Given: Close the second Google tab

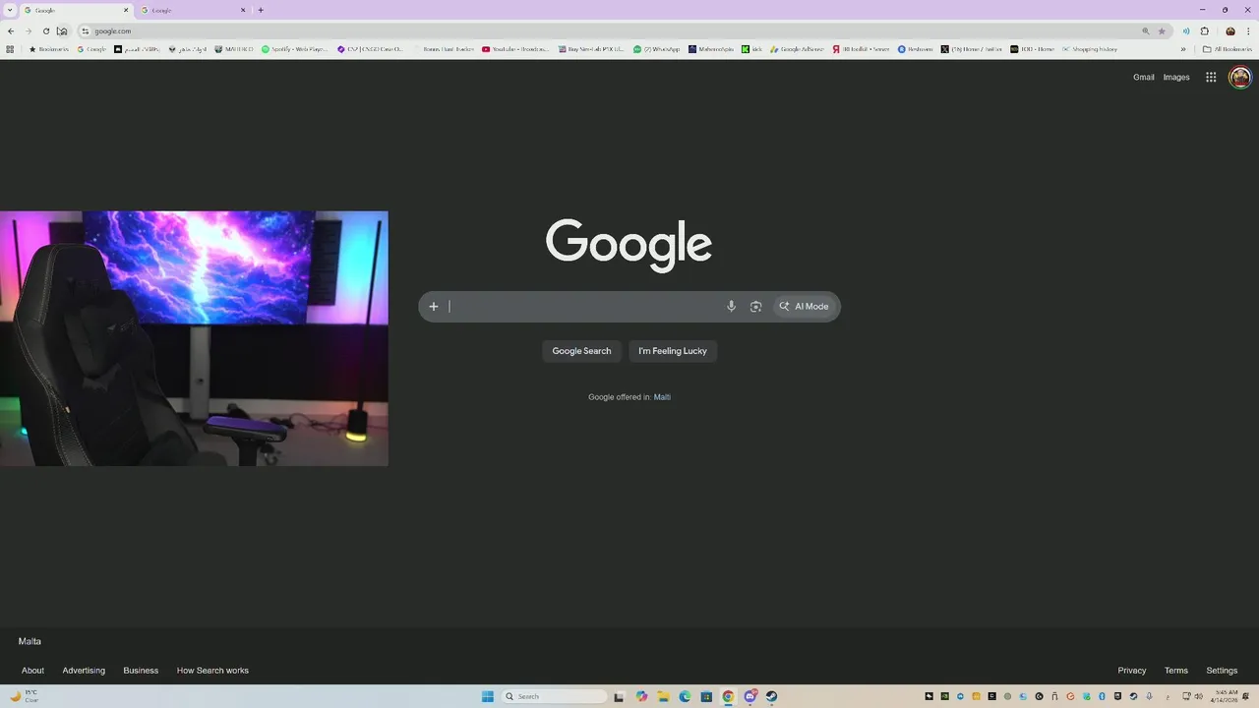Looking at the screenshot, I should click(x=243, y=10).
